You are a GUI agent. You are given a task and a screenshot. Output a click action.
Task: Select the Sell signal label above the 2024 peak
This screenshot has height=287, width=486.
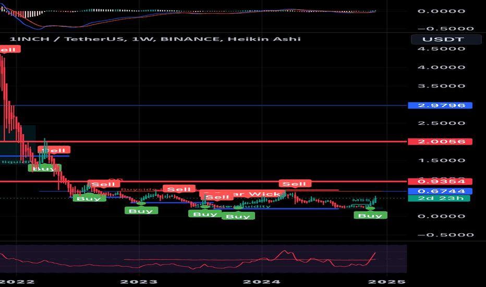[x=295, y=184]
